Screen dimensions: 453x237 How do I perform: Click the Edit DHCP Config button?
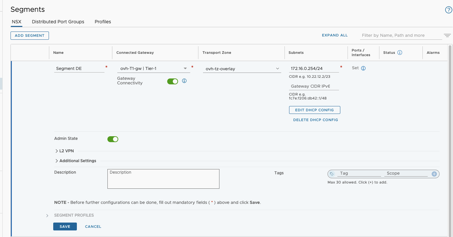click(x=314, y=110)
